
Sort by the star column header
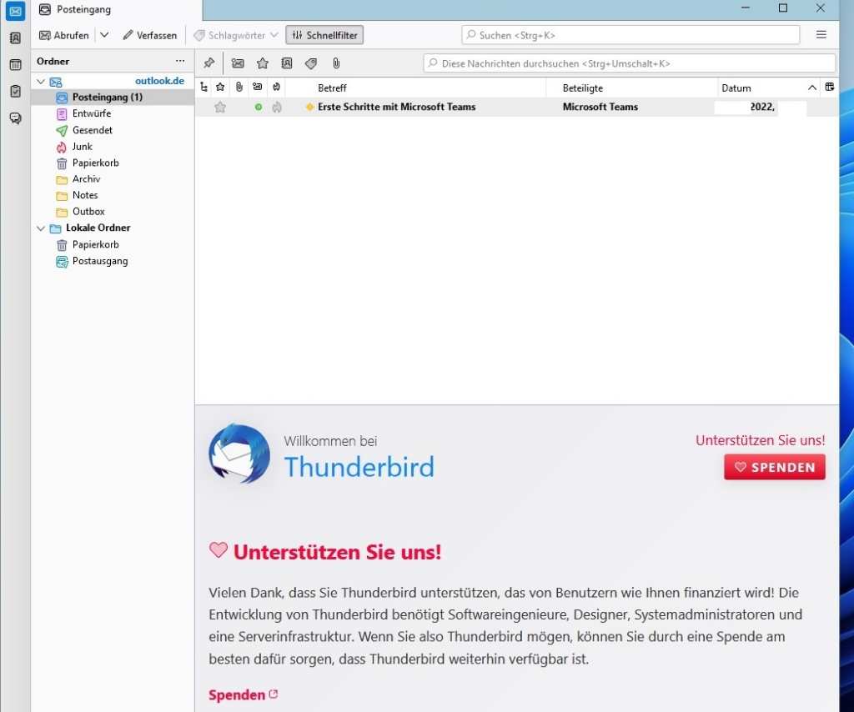coord(220,87)
